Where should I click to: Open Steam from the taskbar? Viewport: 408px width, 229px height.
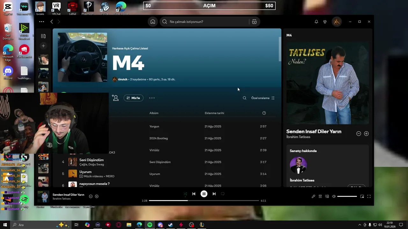click(x=171, y=225)
